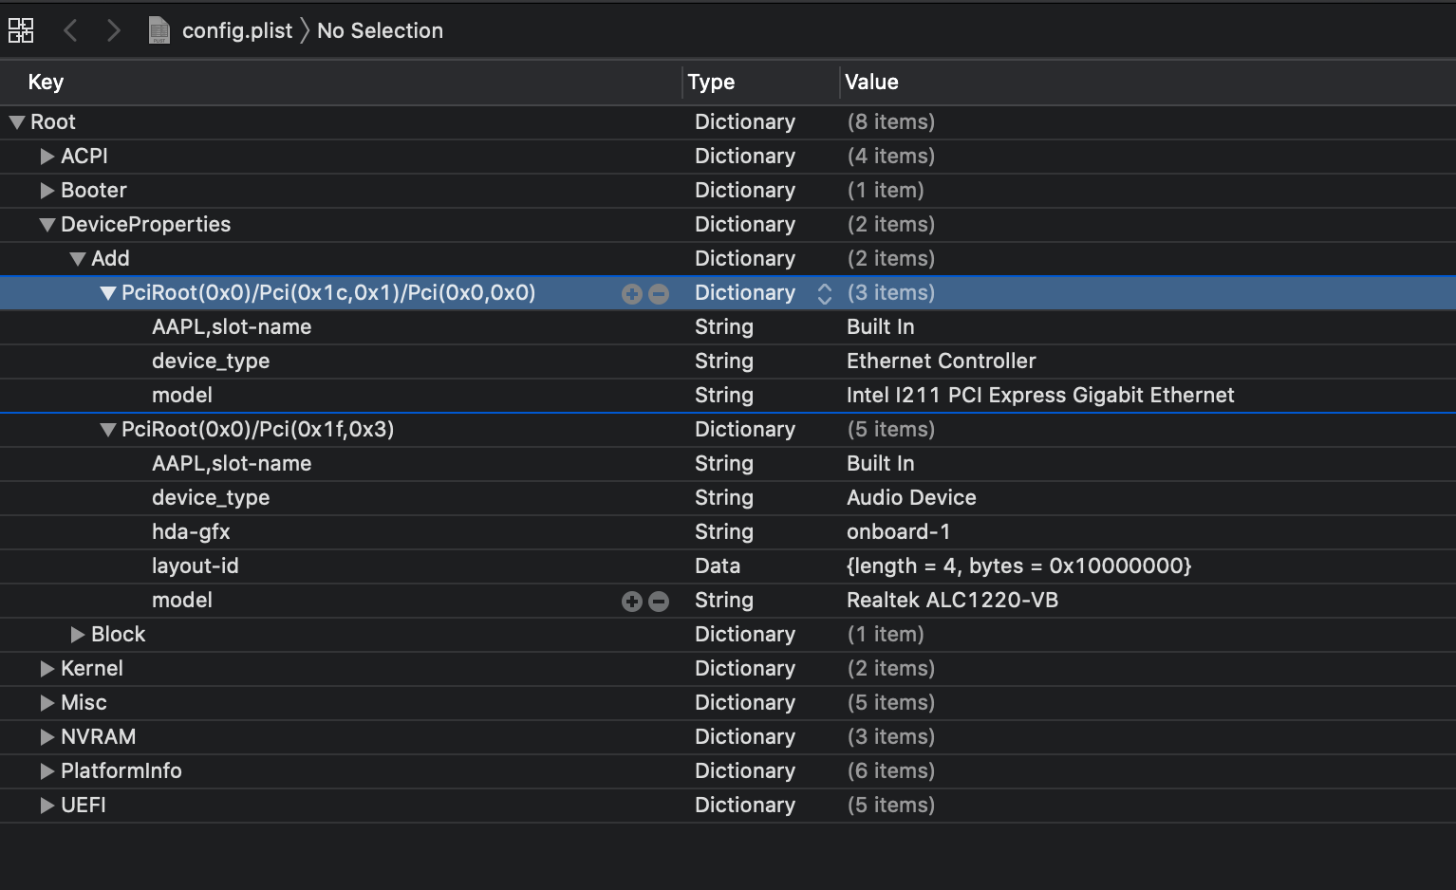Remove the selected PciRoot row with minus

pos(659,294)
